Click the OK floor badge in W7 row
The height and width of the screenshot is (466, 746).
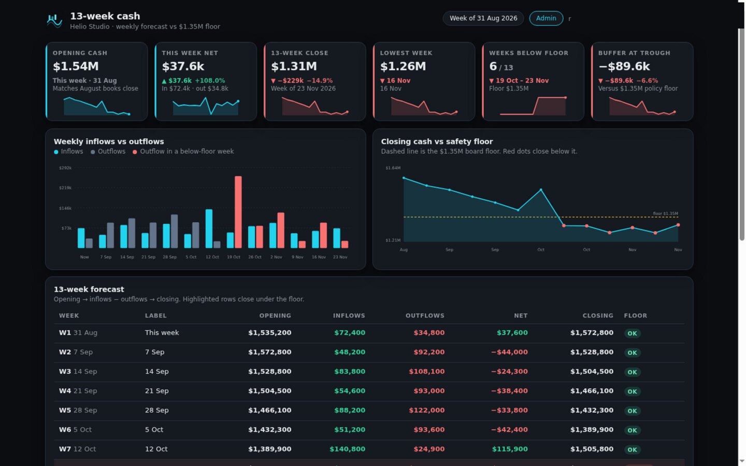point(633,449)
